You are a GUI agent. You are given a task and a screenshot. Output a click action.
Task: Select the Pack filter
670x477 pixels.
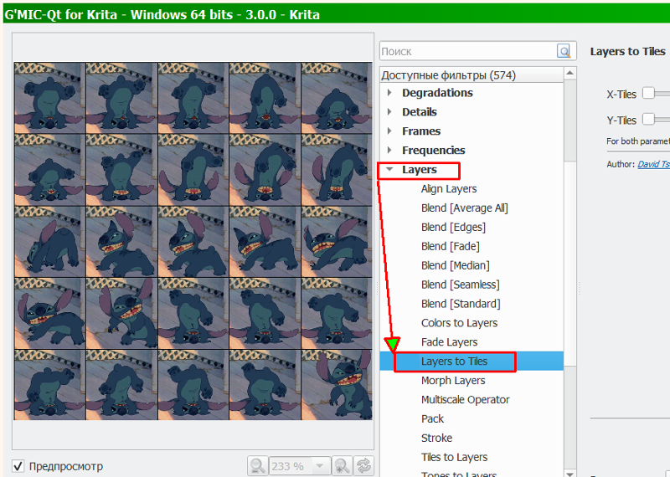pos(432,419)
